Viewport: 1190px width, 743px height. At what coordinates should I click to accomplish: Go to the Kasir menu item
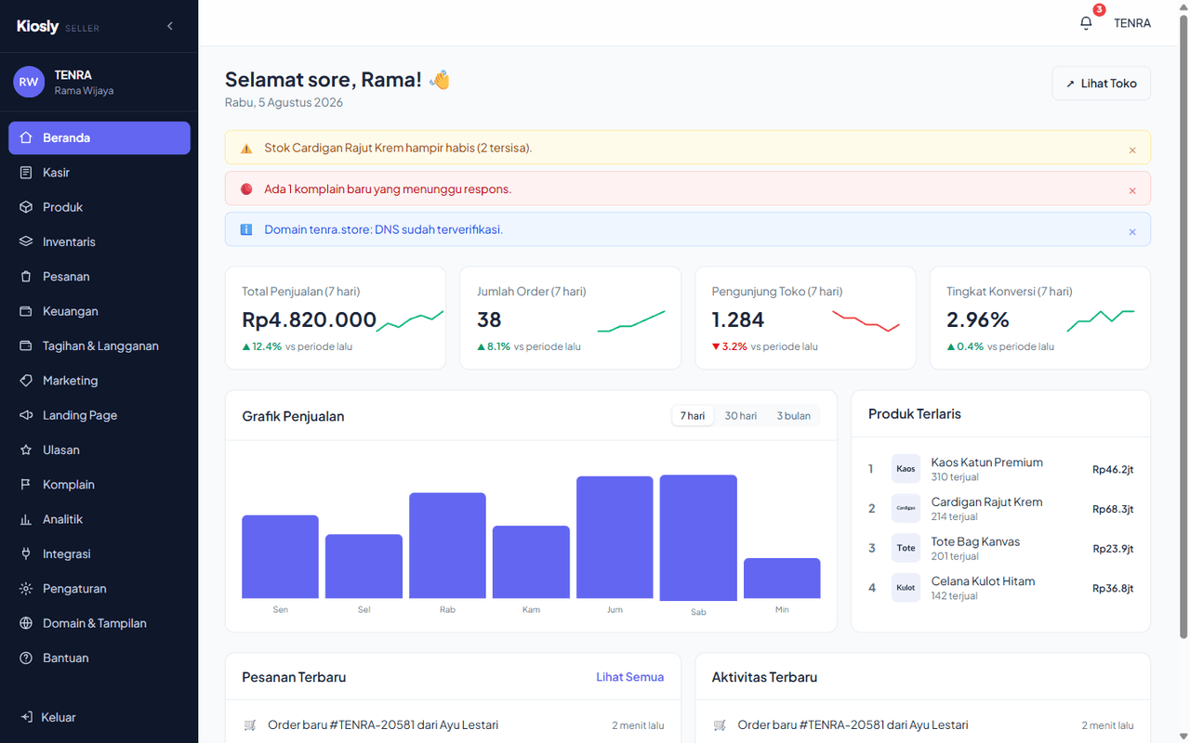click(x=99, y=173)
